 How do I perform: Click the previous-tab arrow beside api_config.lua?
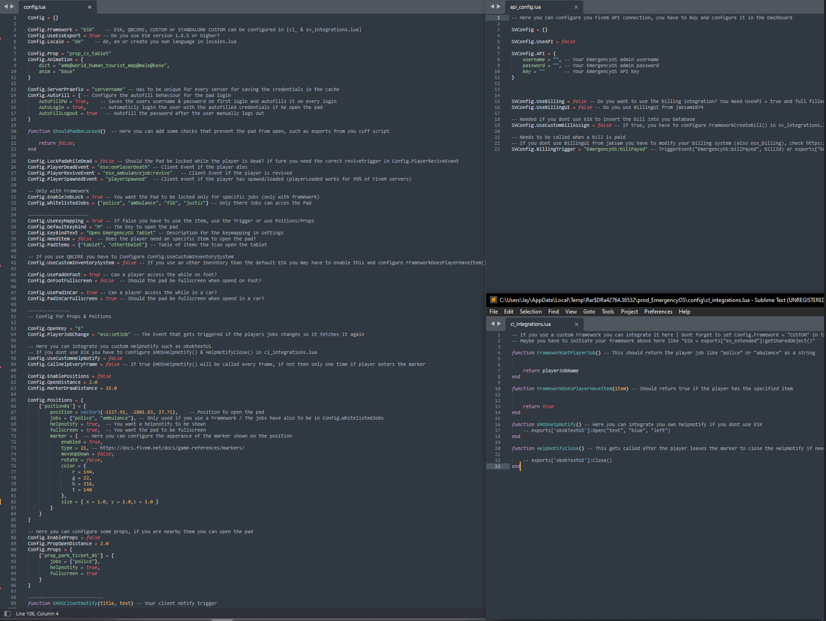point(492,7)
